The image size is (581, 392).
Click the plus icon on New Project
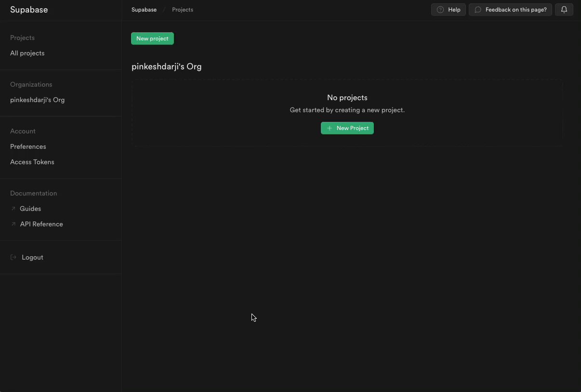click(x=330, y=128)
